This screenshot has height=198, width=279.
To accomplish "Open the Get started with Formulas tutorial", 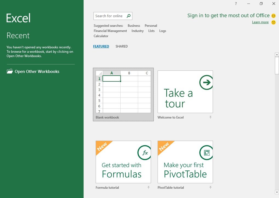I will pos(123,162).
